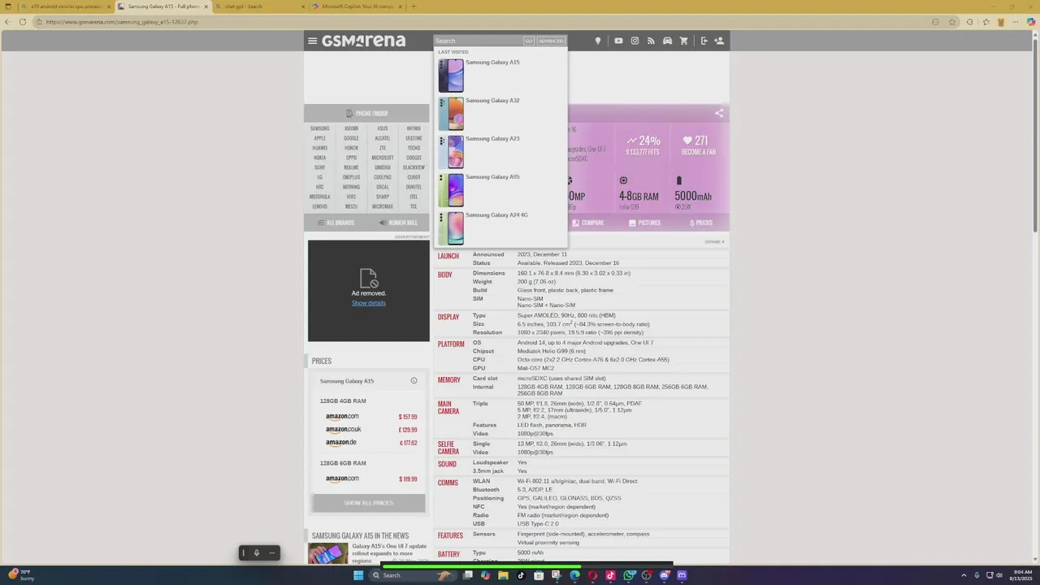Click the address bar URL field

[487, 22]
